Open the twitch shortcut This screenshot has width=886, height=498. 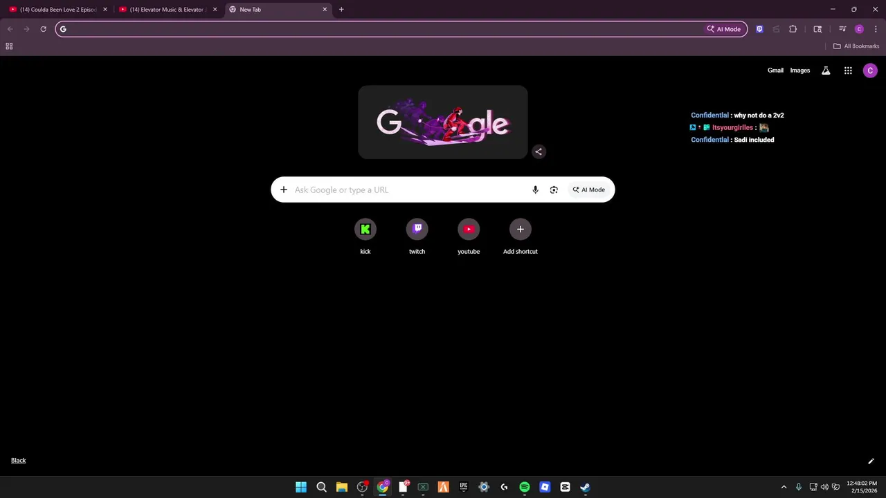tap(417, 237)
